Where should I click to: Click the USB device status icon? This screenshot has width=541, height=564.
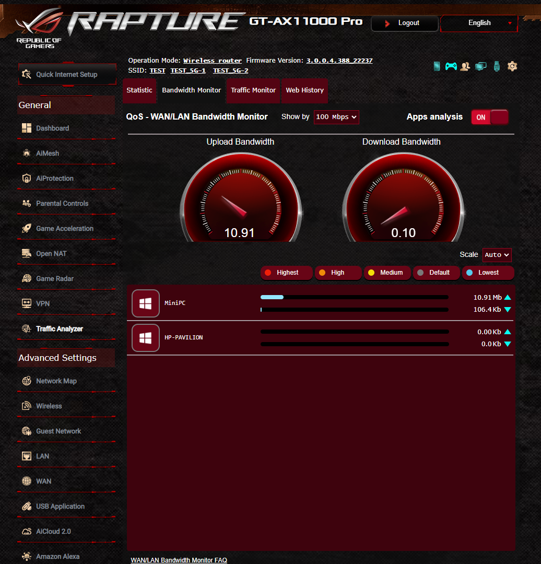(x=497, y=66)
